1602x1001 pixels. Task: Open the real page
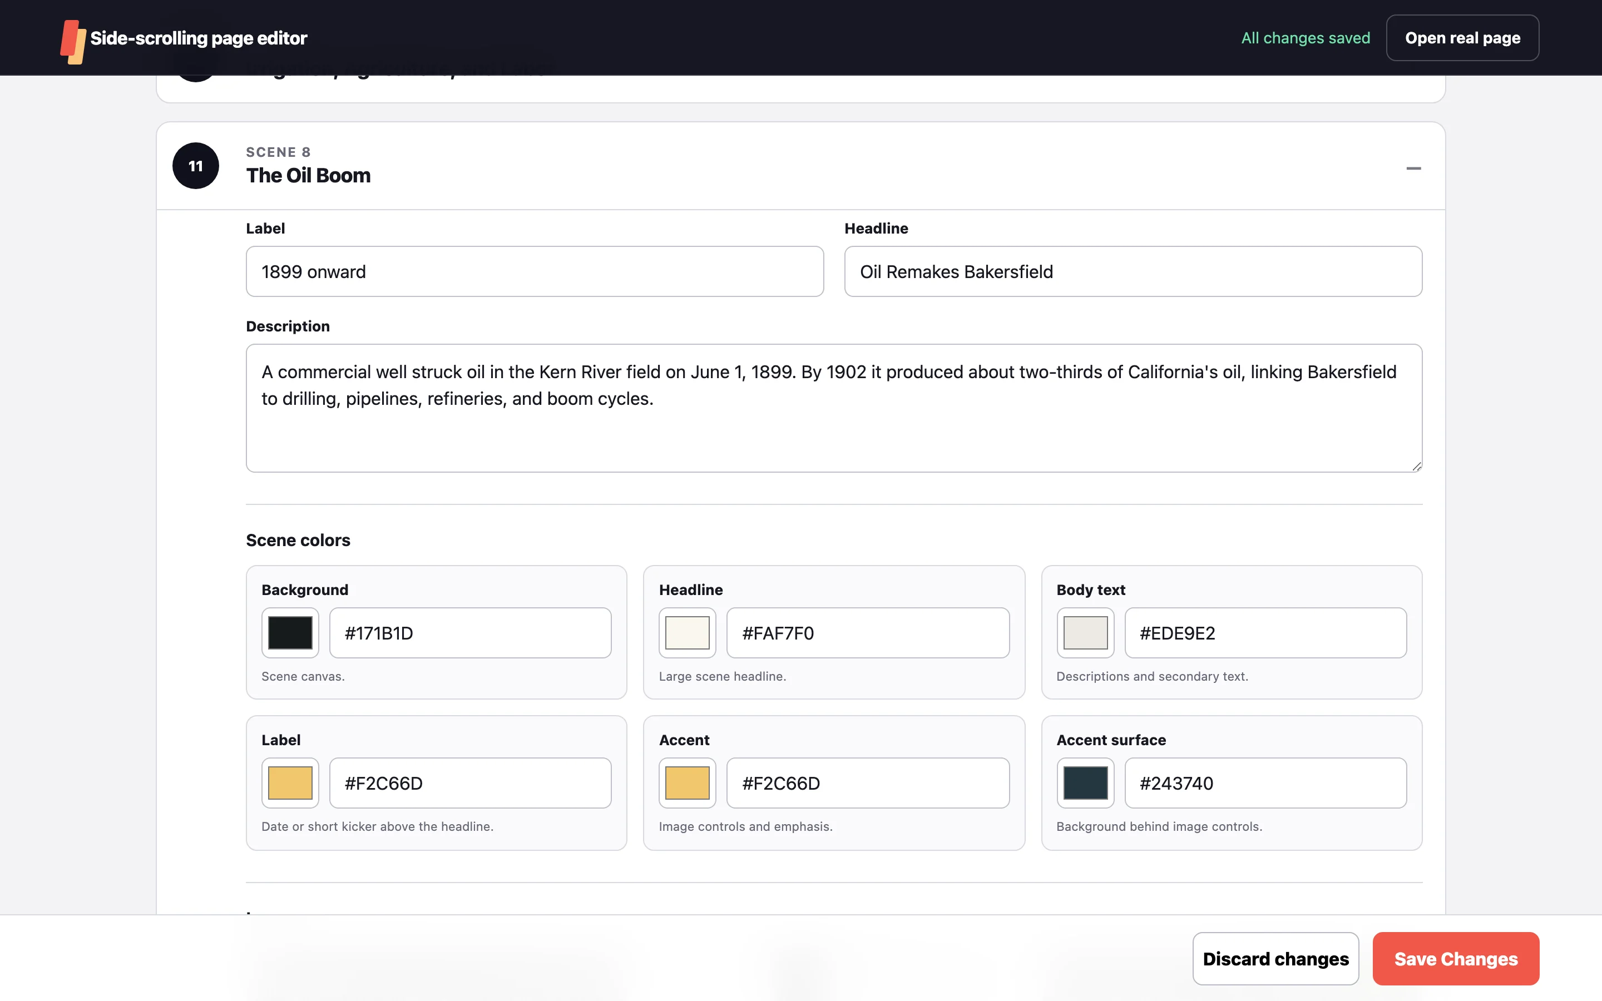(1462, 38)
